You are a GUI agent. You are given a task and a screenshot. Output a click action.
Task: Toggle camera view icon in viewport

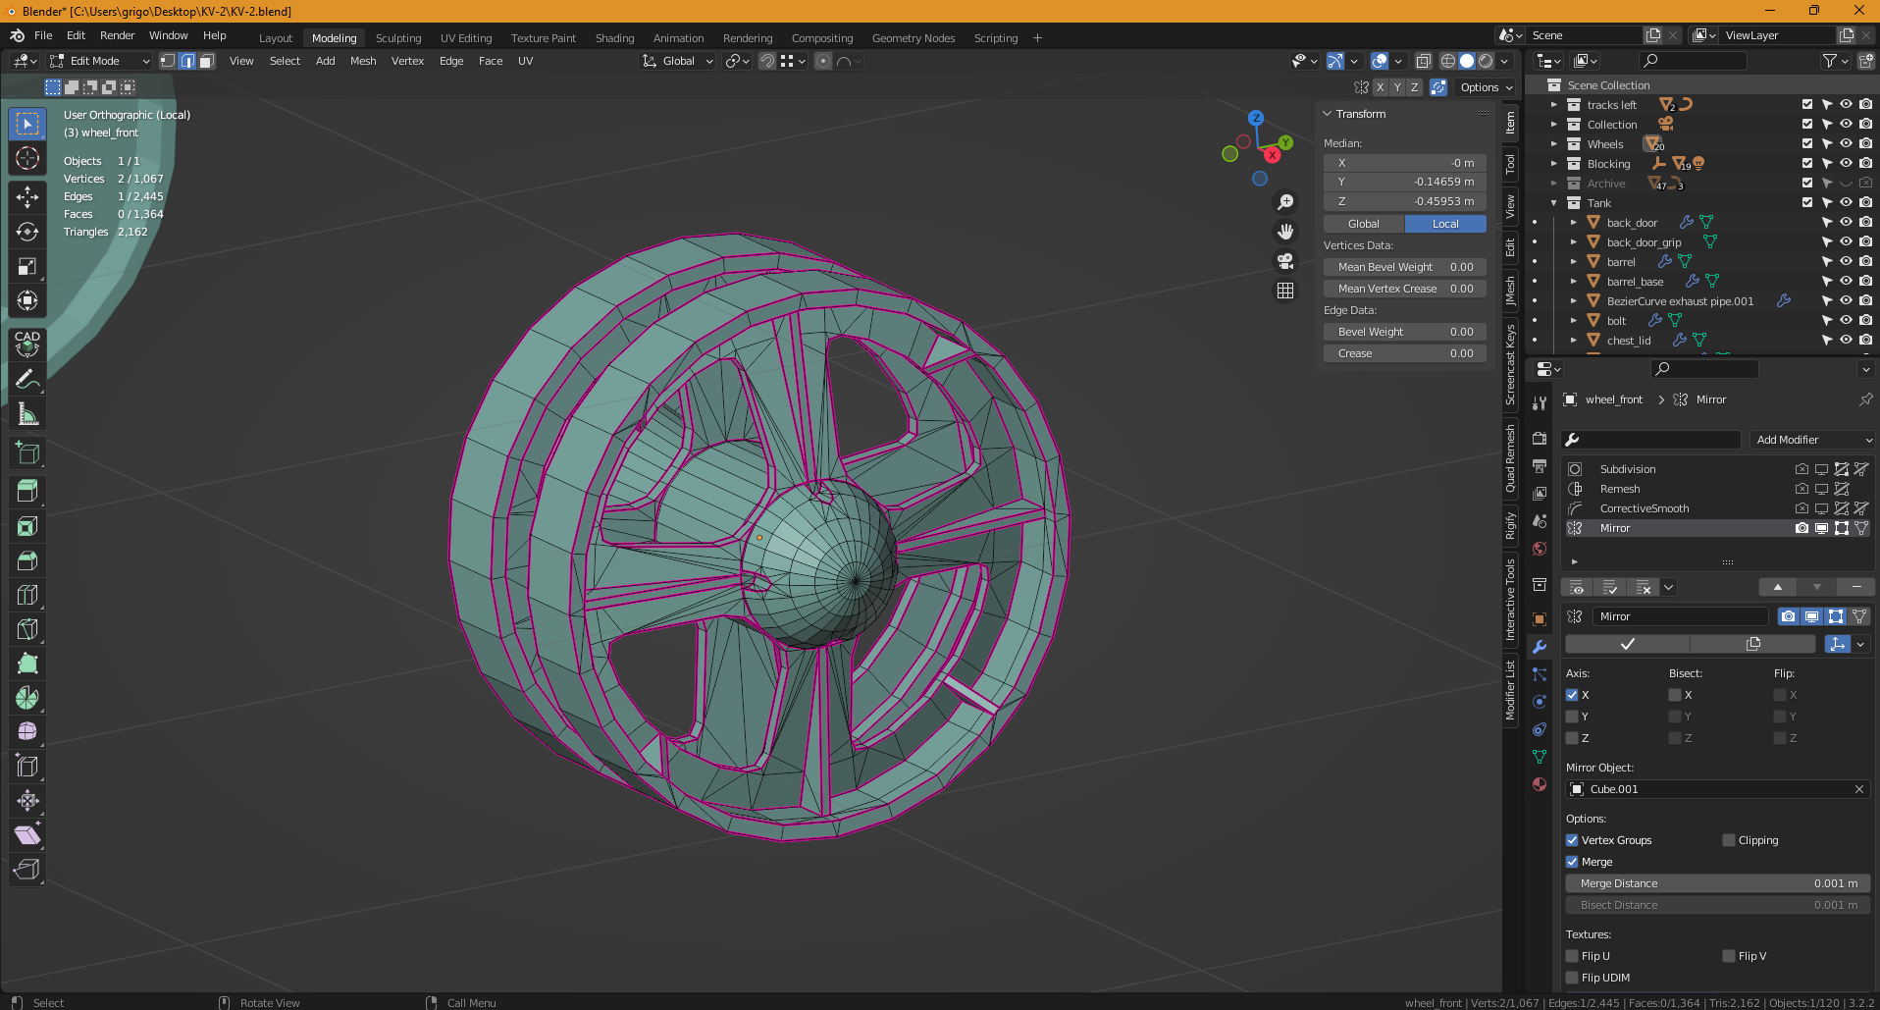1284,261
